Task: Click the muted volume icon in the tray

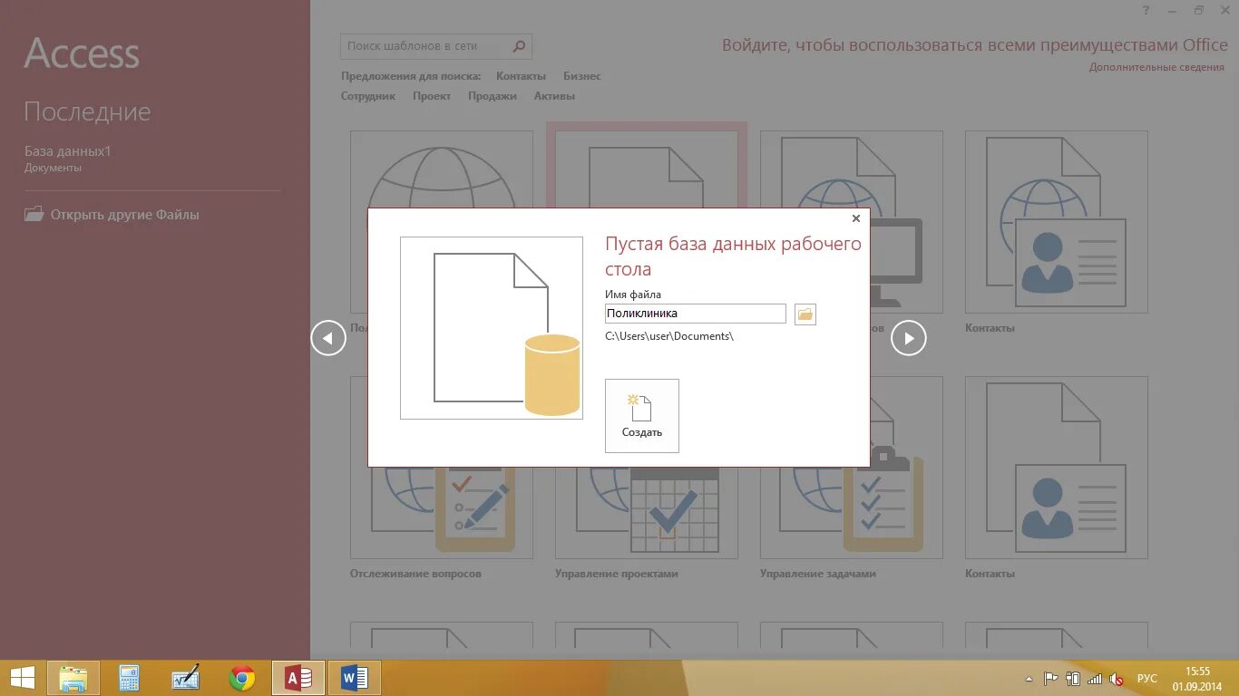Action: (x=1117, y=678)
